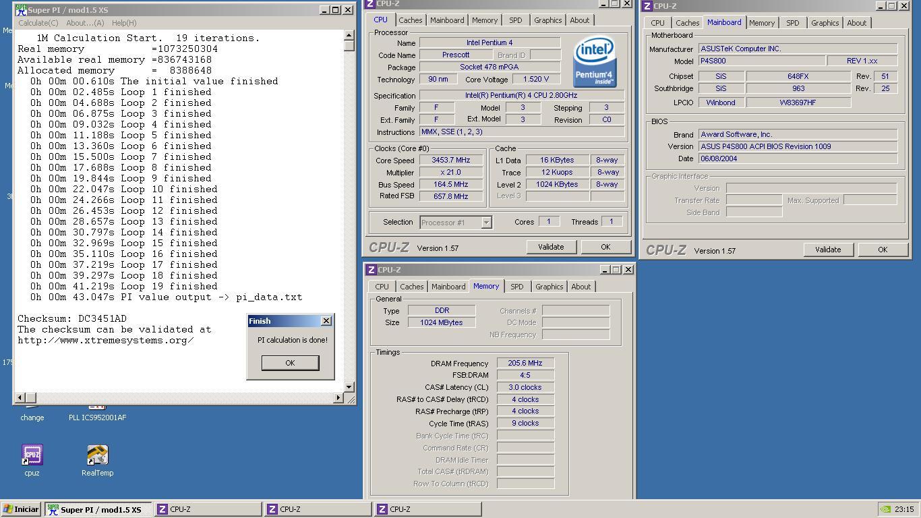921x518 pixels.
Task: Close the Finish dialog with X
Action: [326, 321]
